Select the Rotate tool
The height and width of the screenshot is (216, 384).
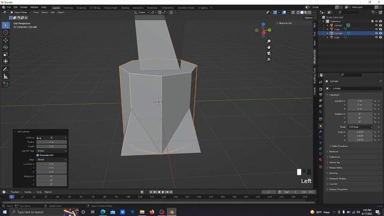click(x=5, y=47)
